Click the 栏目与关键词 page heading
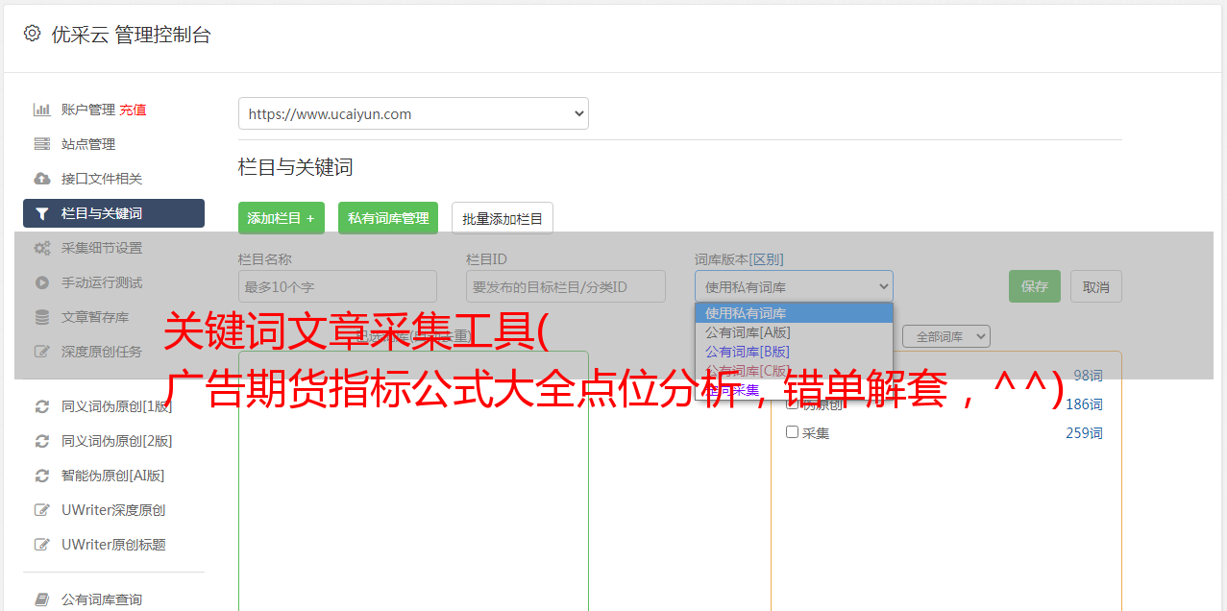This screenshot has width=1227, height=611. [296, 167]
